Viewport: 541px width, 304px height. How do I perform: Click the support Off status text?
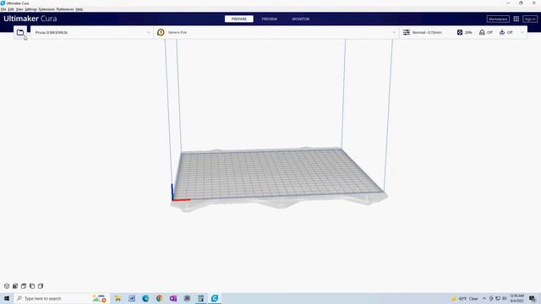coord(489,32)
